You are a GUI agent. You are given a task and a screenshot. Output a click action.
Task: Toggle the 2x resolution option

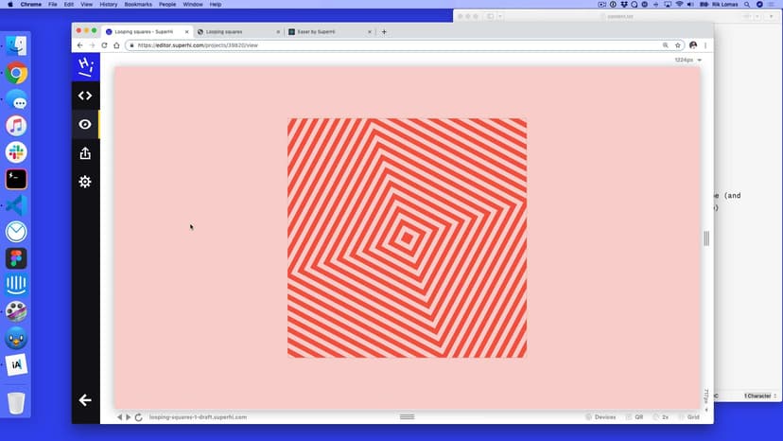[661, 417]
